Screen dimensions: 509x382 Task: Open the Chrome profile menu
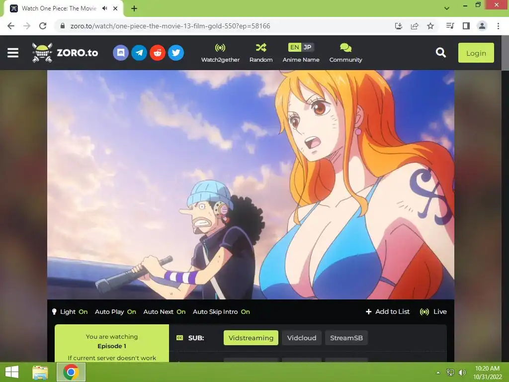pyautogui.click(x=482, y=26)
